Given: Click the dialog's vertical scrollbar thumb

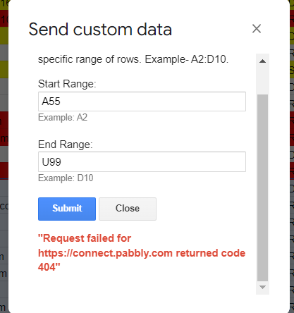Looking at the screenshot, I should 262,188.
